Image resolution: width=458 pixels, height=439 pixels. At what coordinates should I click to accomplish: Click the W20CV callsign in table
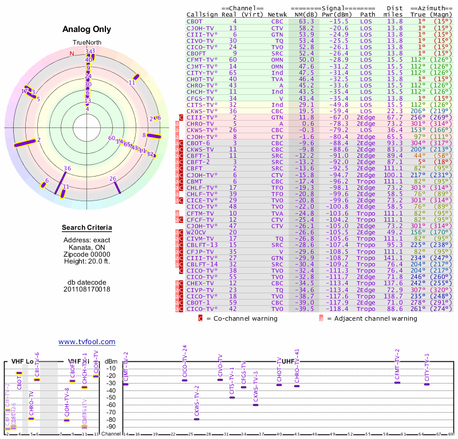pos(199,232)
